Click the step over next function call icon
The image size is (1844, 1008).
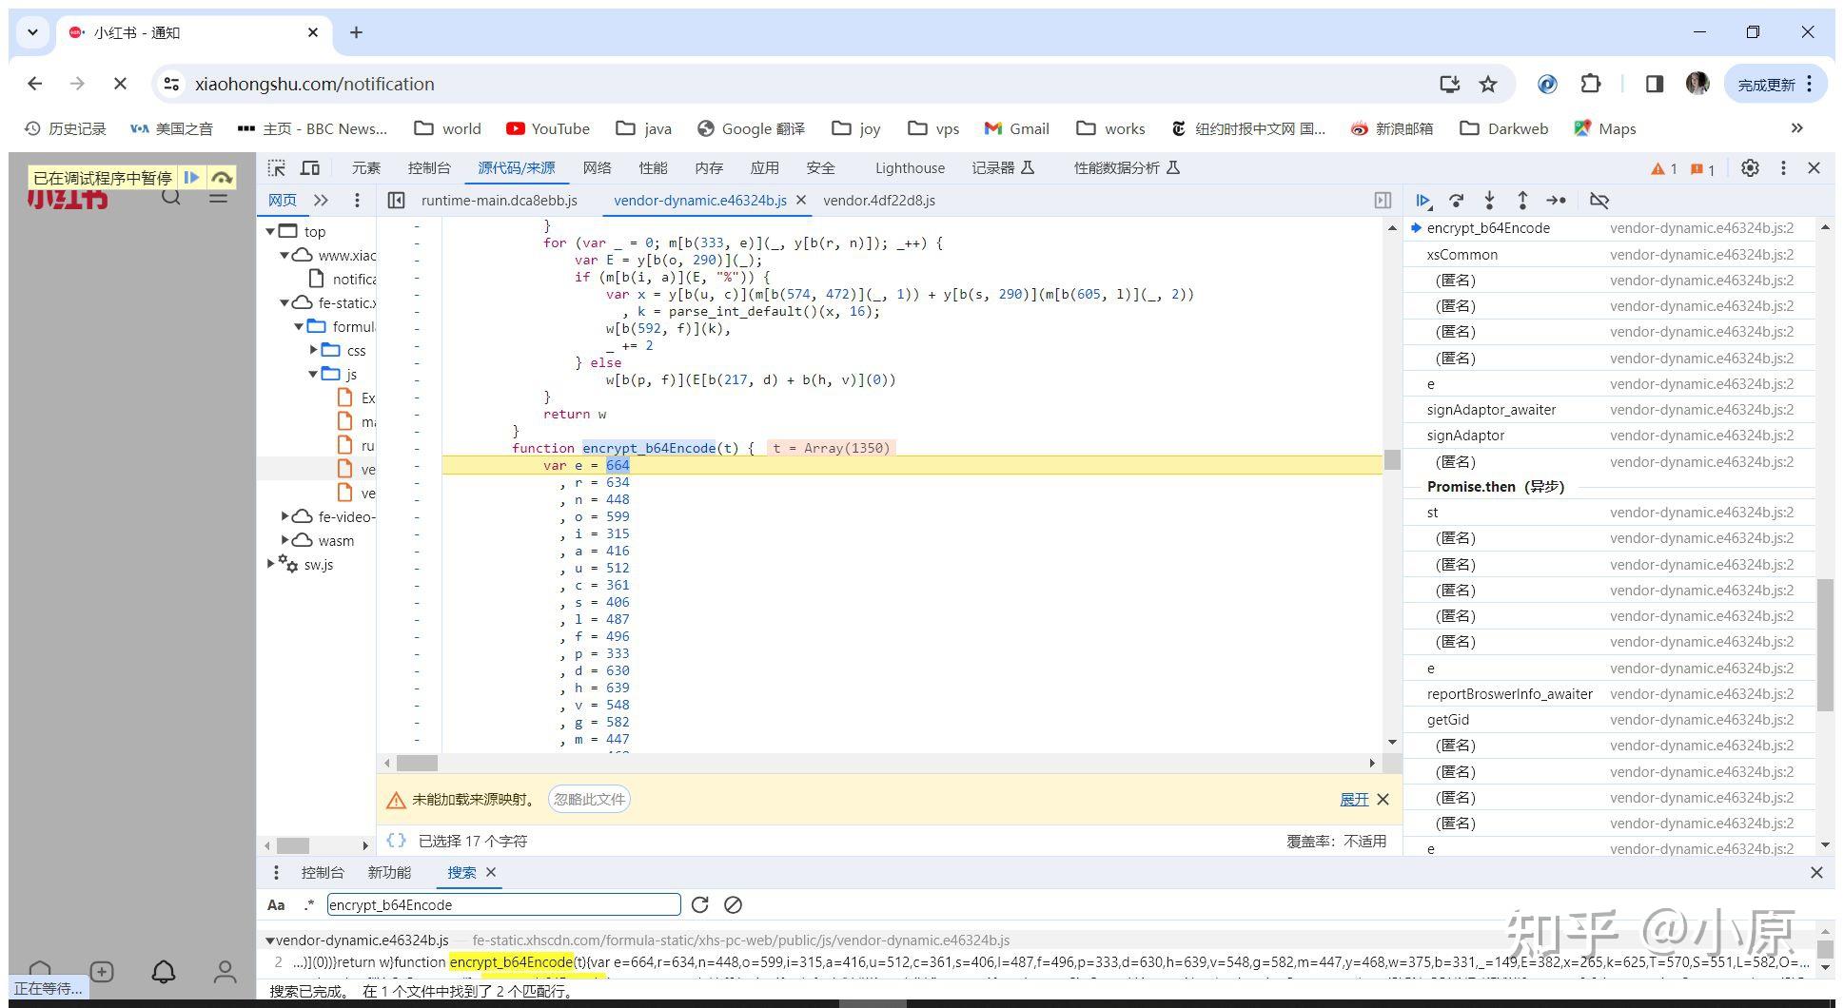pos(1457,201)
